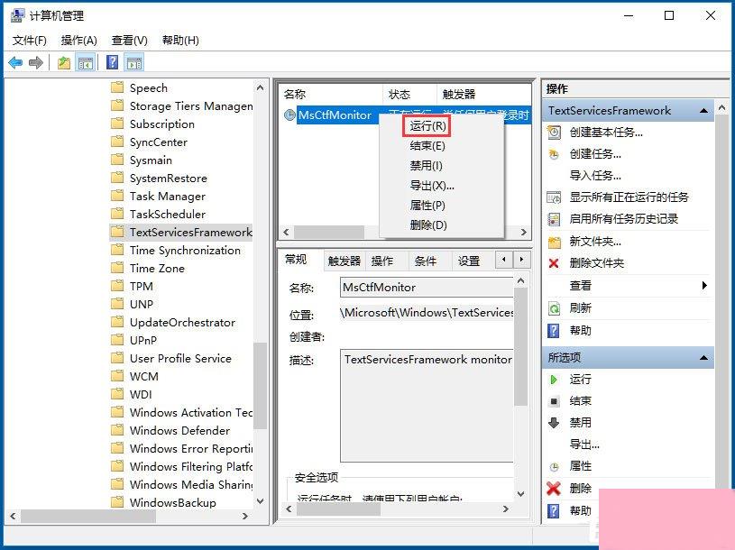
Task: Select the General (常规) tab
Action: (x=296, y=260)
